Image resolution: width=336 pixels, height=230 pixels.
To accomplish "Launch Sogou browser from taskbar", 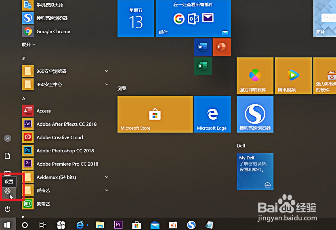I will pyautogui.click(x=191, y=225).
